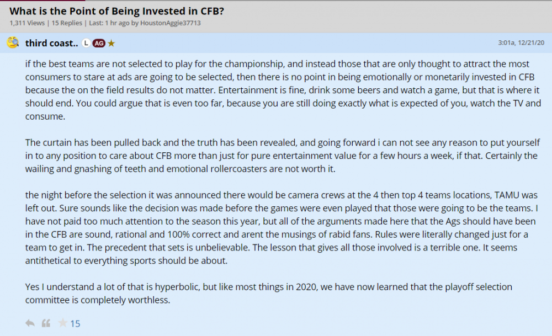Click the white 'L' badge icon
Image resolution: width=552 pixels, height=336 pixels.
(86, 43)
